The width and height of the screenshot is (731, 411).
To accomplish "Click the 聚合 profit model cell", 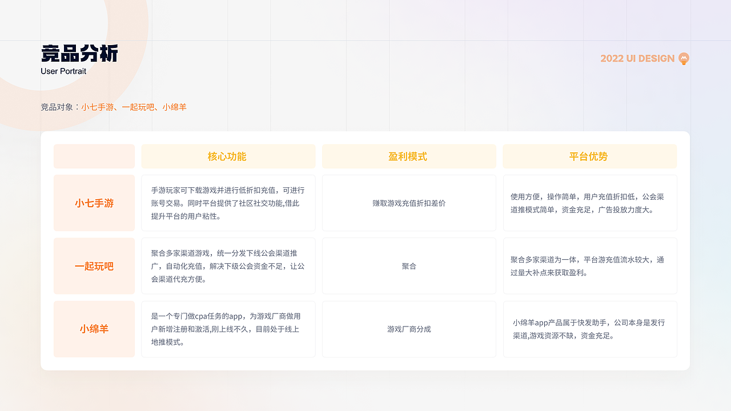I will (409, 265).
